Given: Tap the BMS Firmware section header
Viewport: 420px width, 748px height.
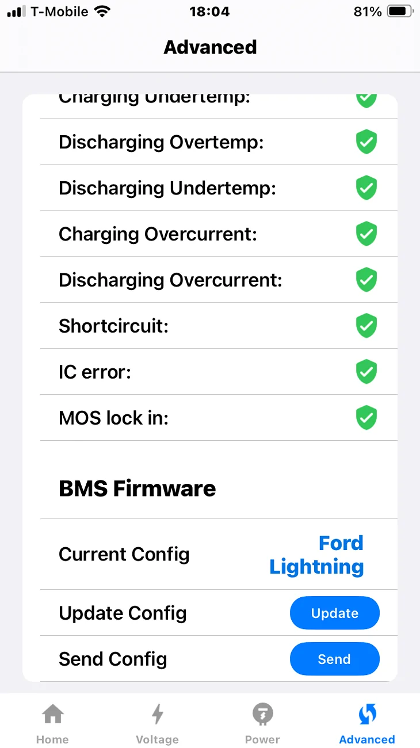Looking at the screenshot, I should click(137, 489).
